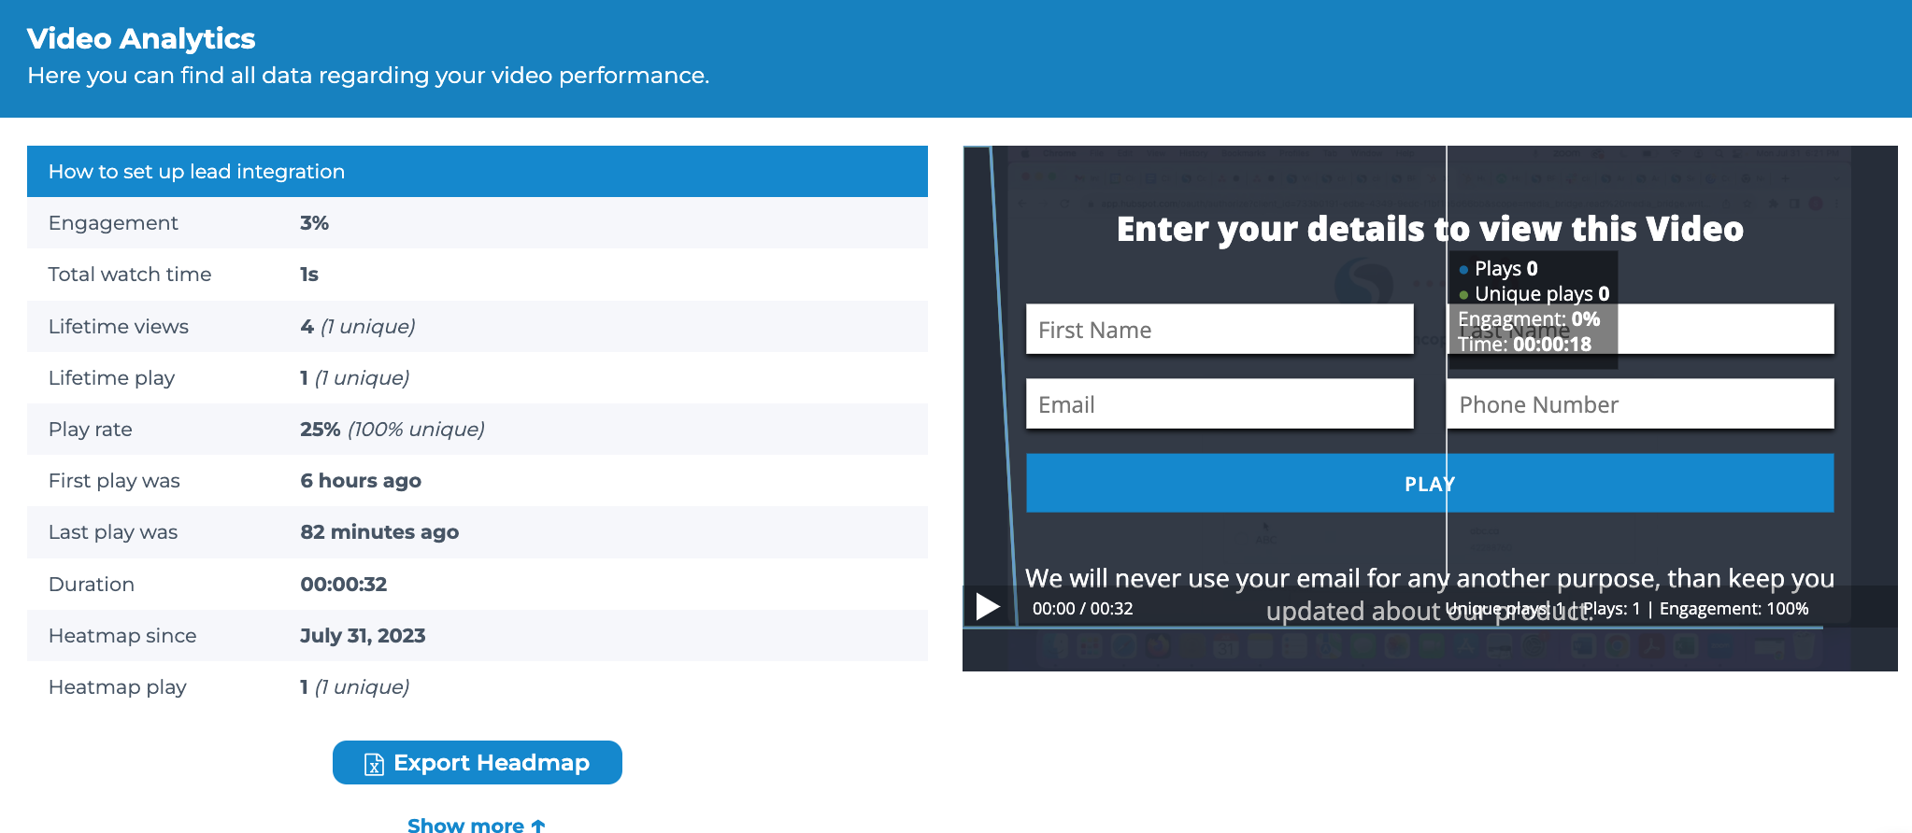Click the Excel file icon in Export button
The image size is (1912, 833).
coord(374,764)
